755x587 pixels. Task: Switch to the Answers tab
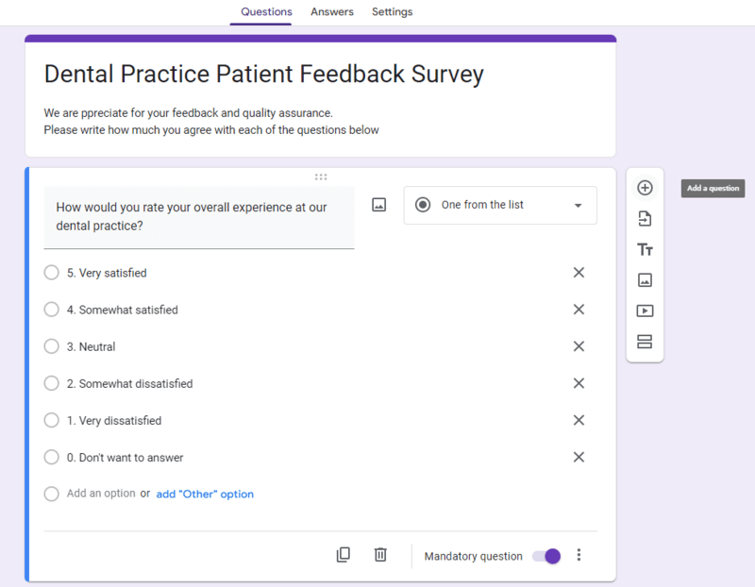pos(332,12)
